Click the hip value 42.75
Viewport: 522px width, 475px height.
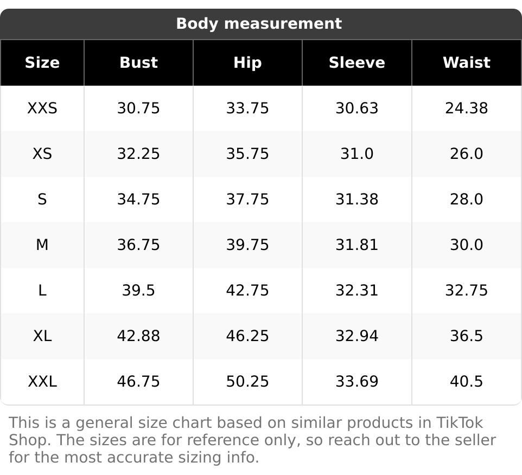pos(247,291)
